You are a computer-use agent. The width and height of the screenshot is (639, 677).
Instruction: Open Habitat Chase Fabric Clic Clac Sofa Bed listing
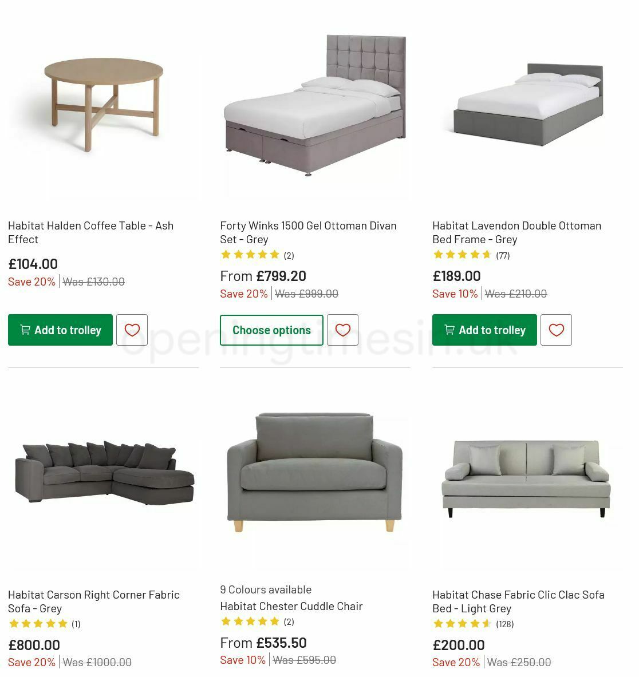tap(518, 601)
